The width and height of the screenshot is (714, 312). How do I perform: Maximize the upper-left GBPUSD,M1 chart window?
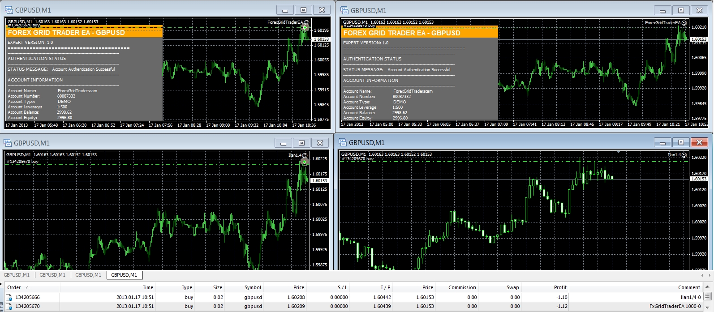(303, 10)
